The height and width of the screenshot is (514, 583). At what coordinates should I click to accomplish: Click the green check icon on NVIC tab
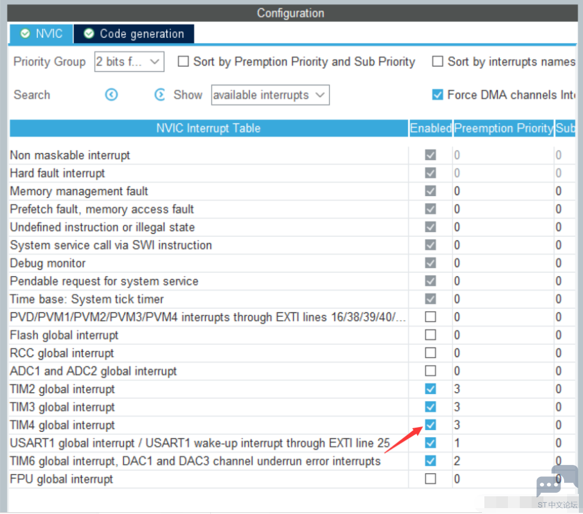(x=25, y=34)
